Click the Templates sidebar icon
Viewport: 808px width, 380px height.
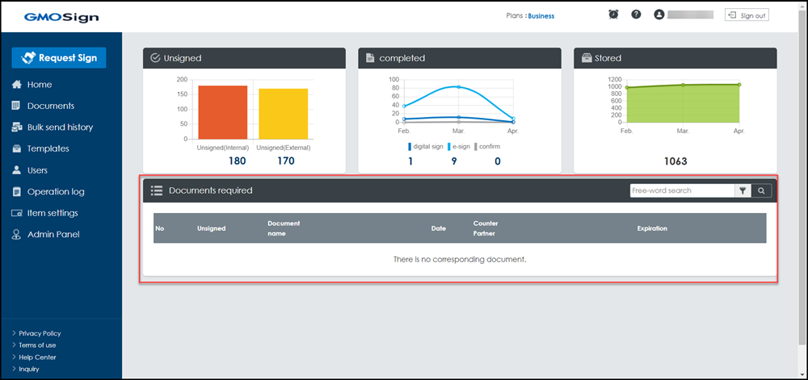tap(16, 148)
